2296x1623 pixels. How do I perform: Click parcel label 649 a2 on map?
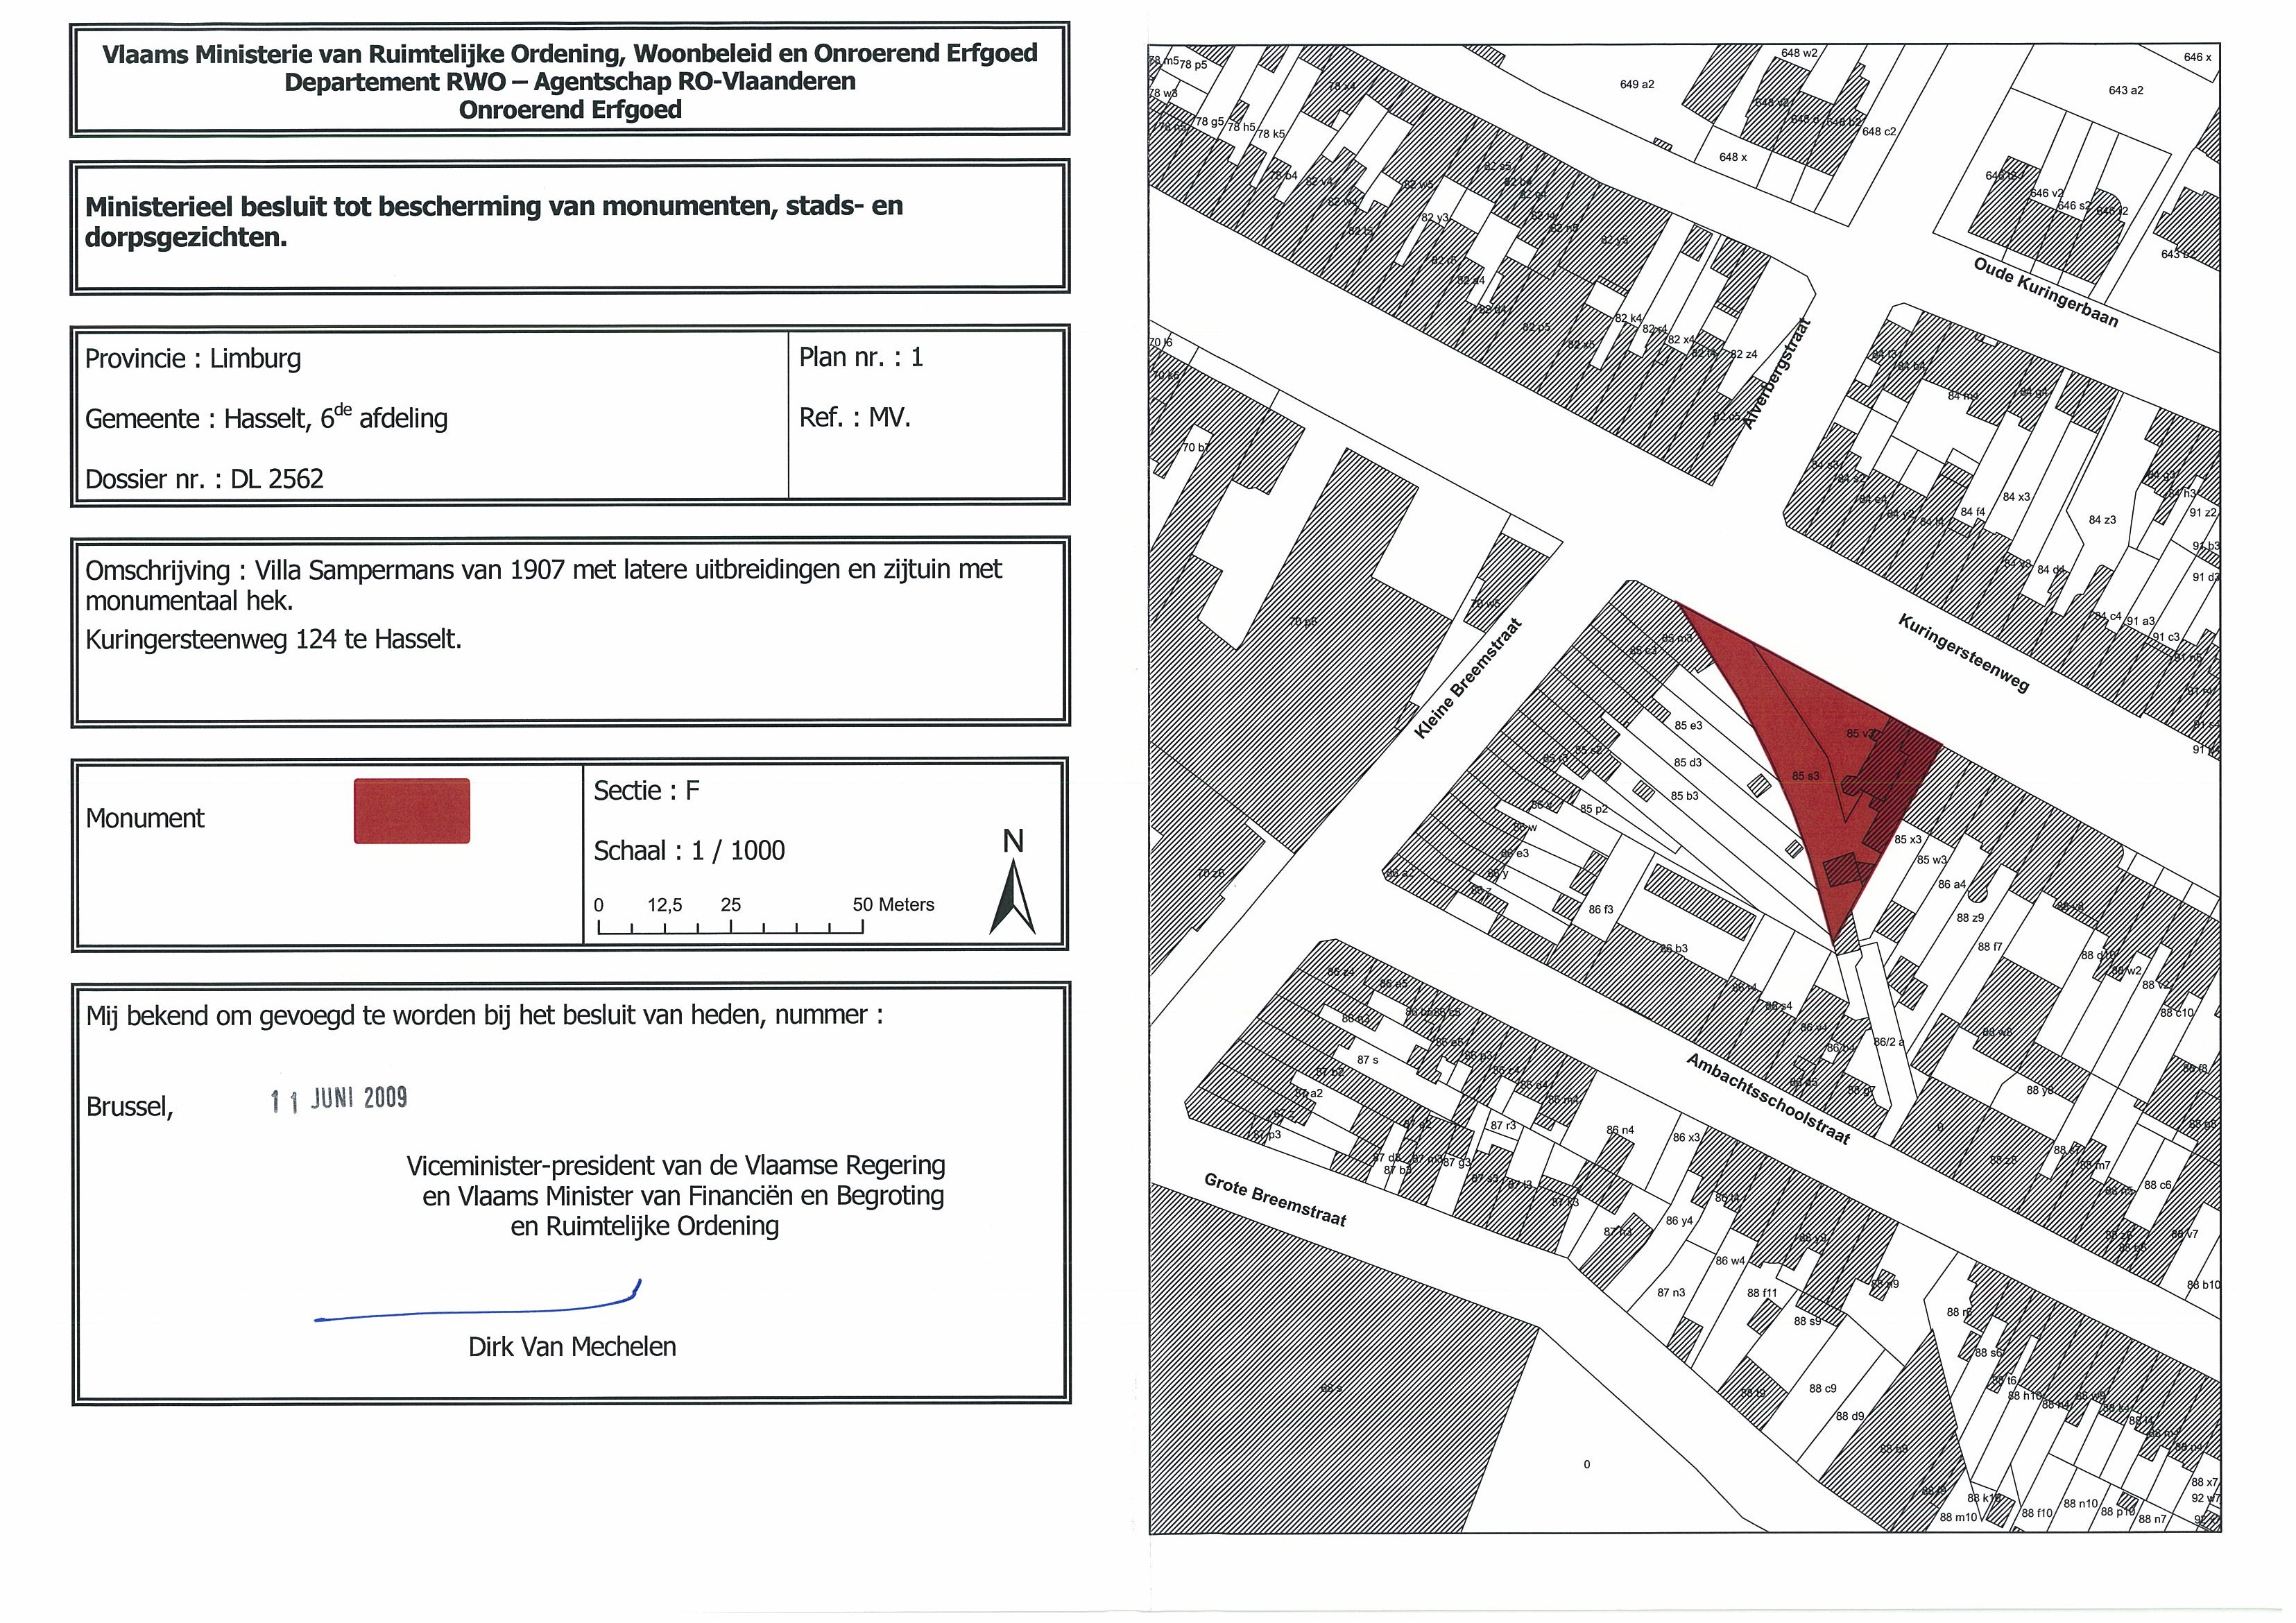[x=1637, y=85]
